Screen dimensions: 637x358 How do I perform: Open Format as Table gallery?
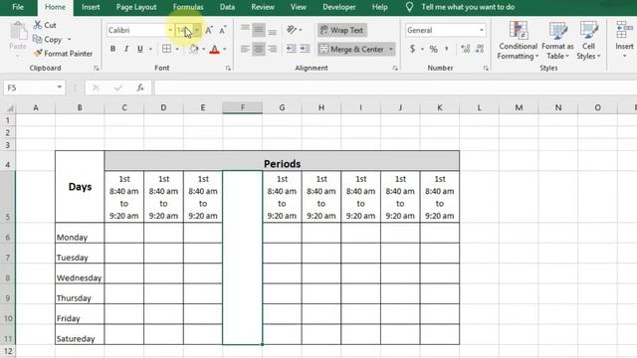click(557, 41)
